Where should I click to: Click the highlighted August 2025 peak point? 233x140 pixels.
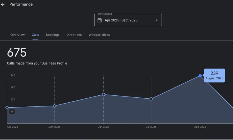tap(200, 76)
